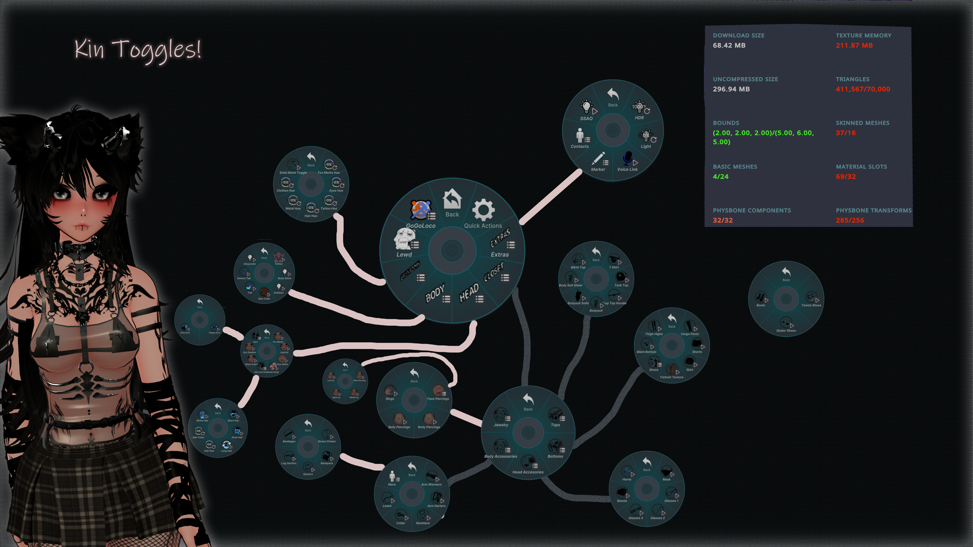
Task: Click the Quick Actions gear icon
Action: tap(483, 210)
